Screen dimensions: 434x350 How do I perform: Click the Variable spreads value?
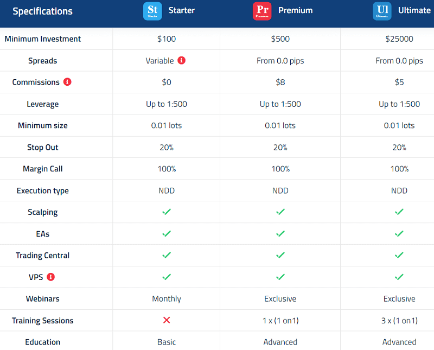[159, 61]
